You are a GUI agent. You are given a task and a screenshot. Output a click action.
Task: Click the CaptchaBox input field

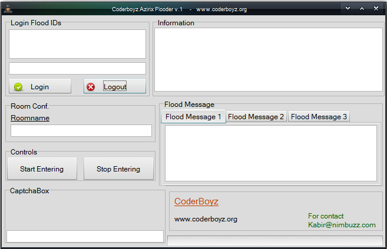pos(85,237)
